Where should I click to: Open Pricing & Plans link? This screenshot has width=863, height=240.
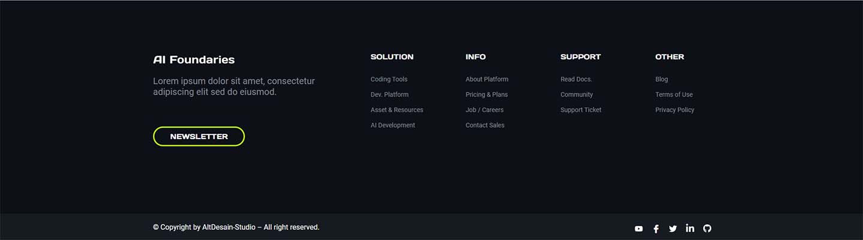[x=486, y=94]
